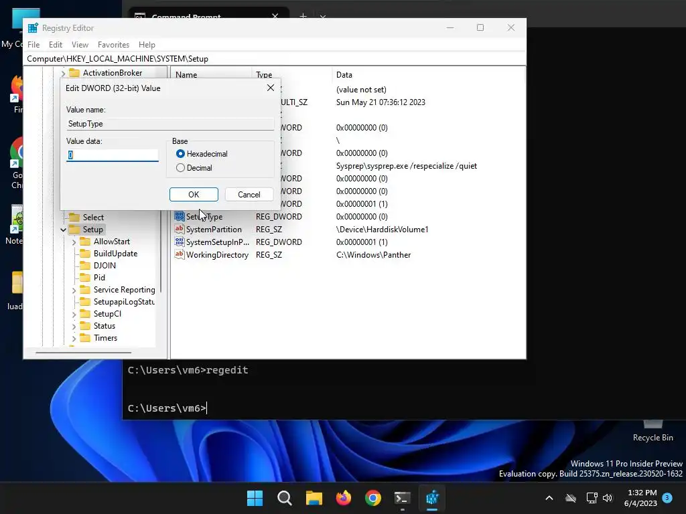Open the View menu in Registry Editor
Screen dimensions: 686x514
click(x=80, y=45)
